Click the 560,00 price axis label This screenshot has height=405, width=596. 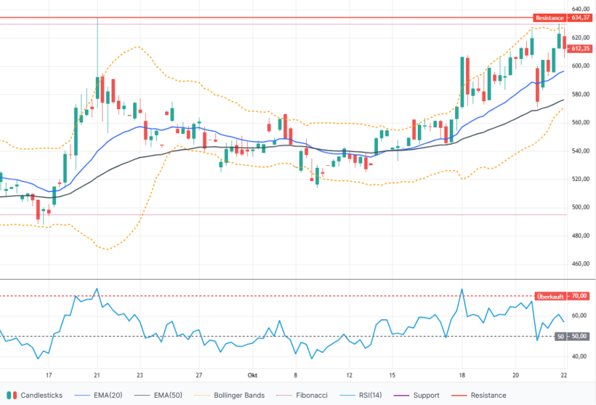(580, 122)
